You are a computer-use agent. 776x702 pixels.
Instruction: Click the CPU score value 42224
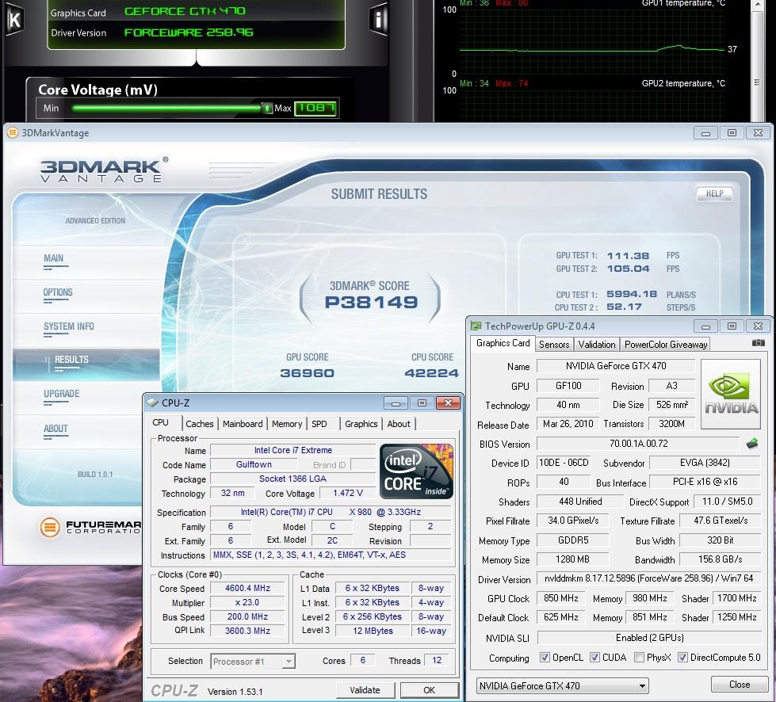click(x=431, y=373)
